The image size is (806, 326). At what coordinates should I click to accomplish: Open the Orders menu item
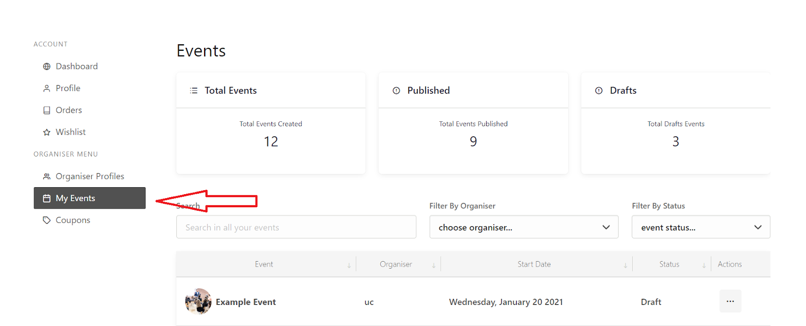[69, 110]
